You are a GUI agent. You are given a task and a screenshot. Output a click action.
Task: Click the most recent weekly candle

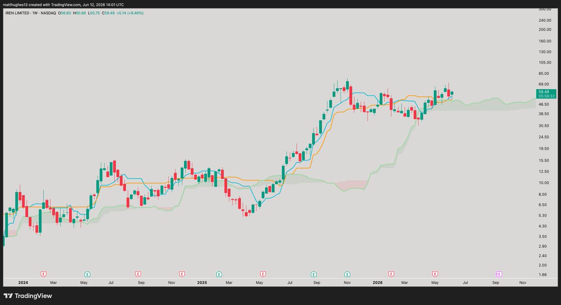[452, 93]
